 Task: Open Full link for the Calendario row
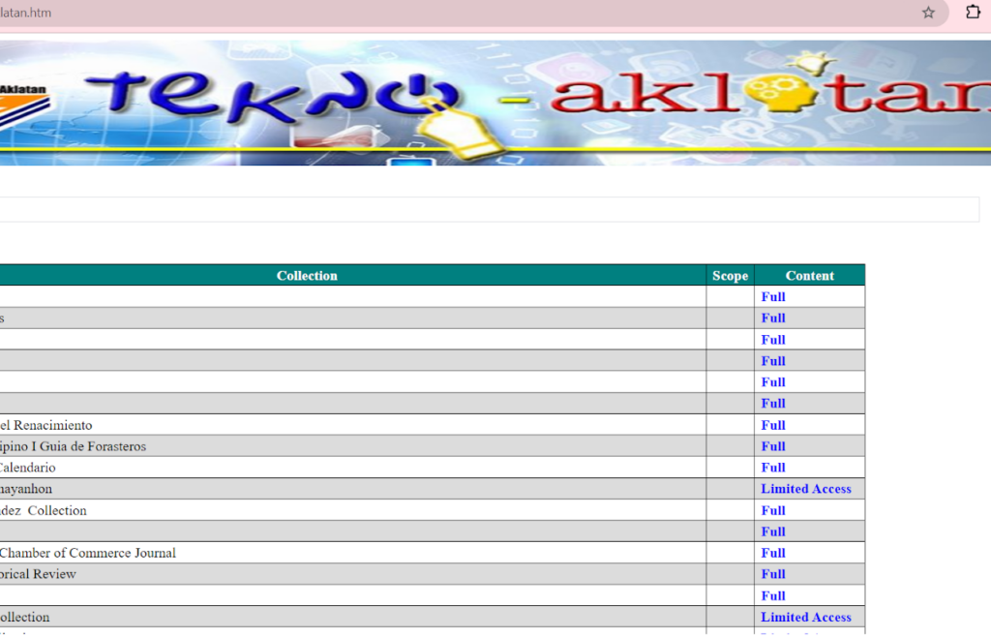(772, 468)
